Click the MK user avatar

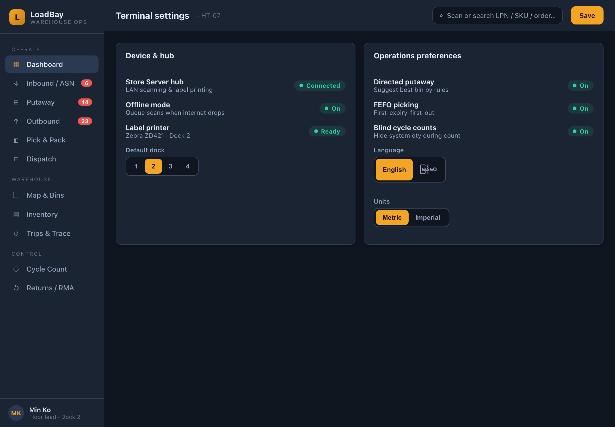pos(16,413)
